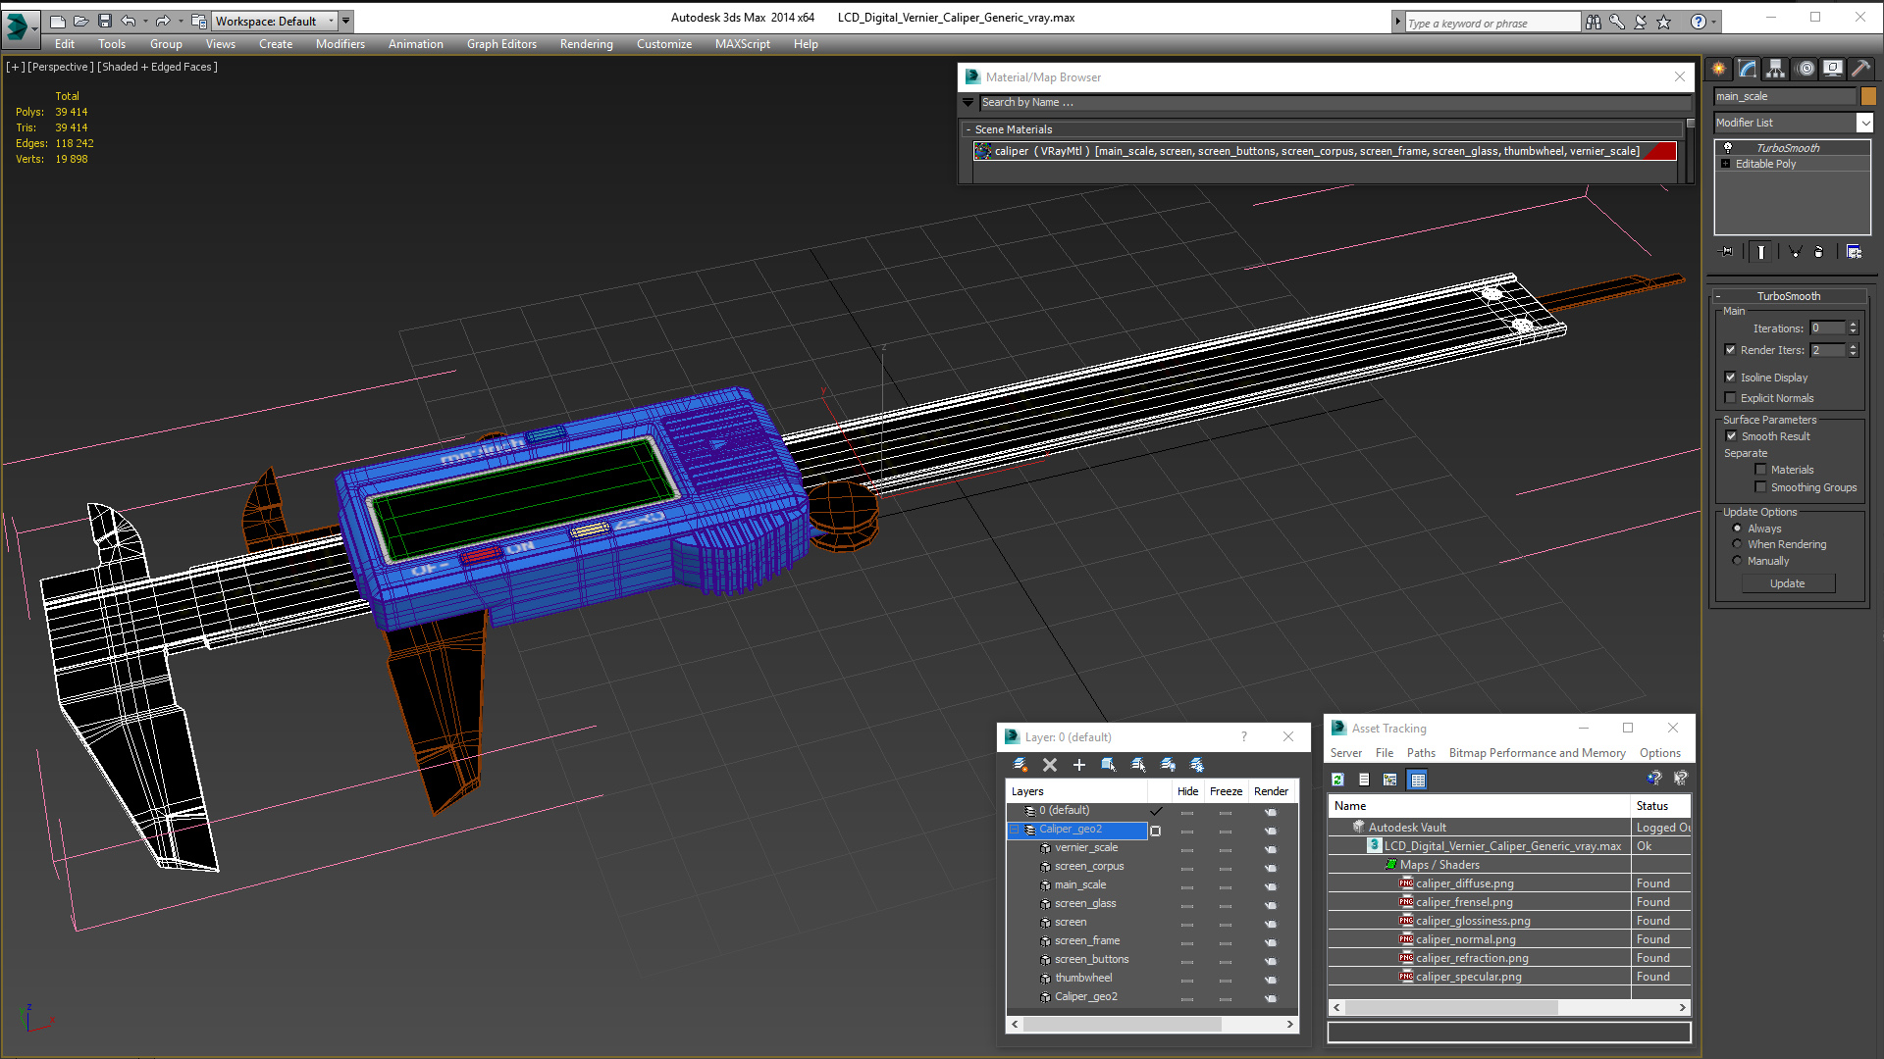Switch to the Motion command panel
This screenshot has height=1059, width=1884.
1805,69
